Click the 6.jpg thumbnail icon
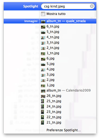Viewport: 100px width, 139px height. [x=43, y=59]
